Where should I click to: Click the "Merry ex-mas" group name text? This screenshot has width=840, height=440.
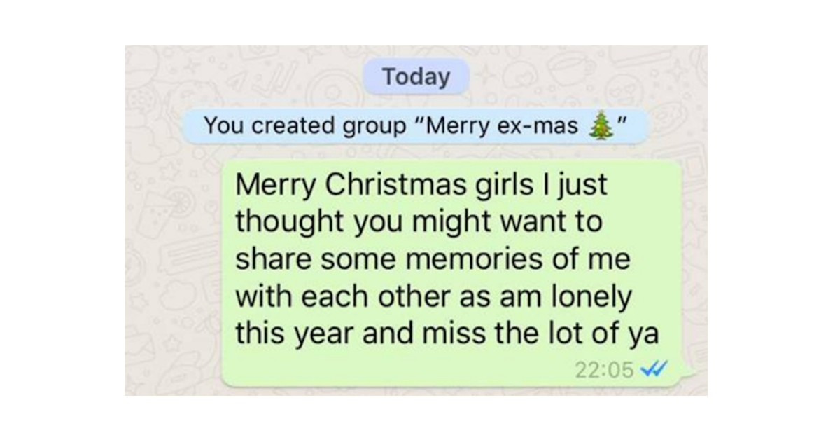click(502, 127)
